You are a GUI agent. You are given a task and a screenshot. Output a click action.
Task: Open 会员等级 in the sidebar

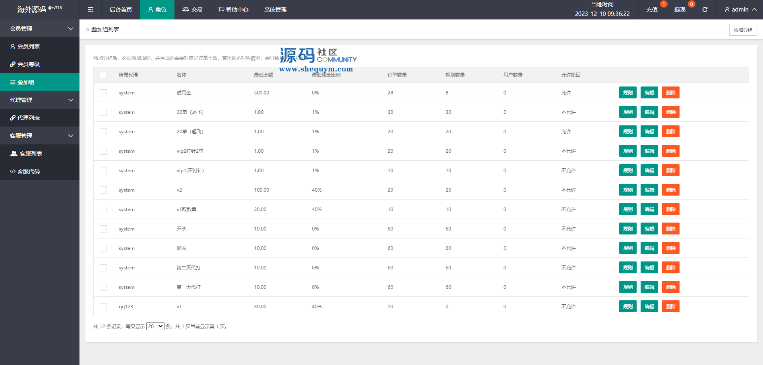click(x=40, y=64)
